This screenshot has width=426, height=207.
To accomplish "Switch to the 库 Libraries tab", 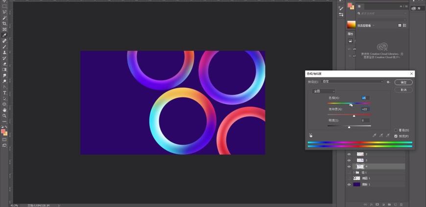I will pos(359,6).
